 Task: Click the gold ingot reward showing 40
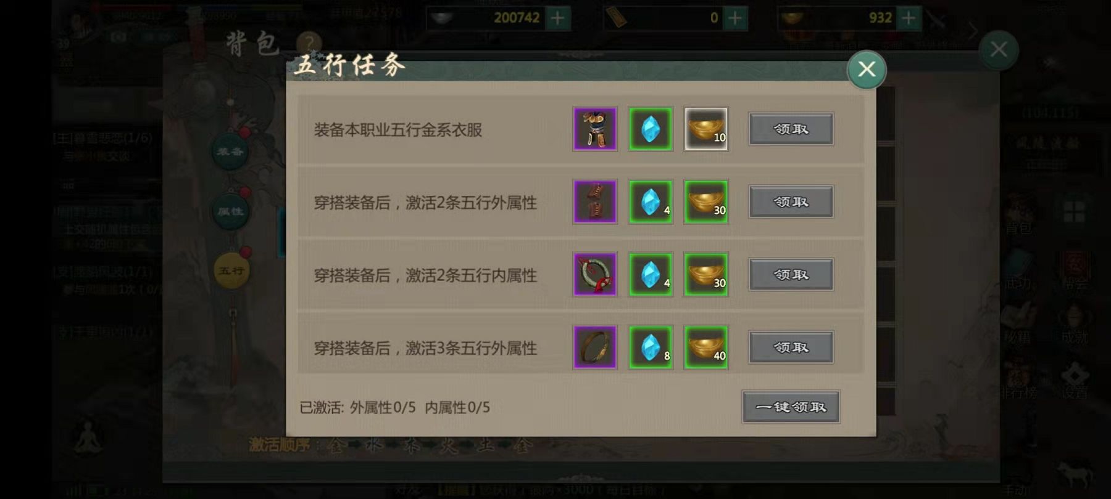(706, 347)
